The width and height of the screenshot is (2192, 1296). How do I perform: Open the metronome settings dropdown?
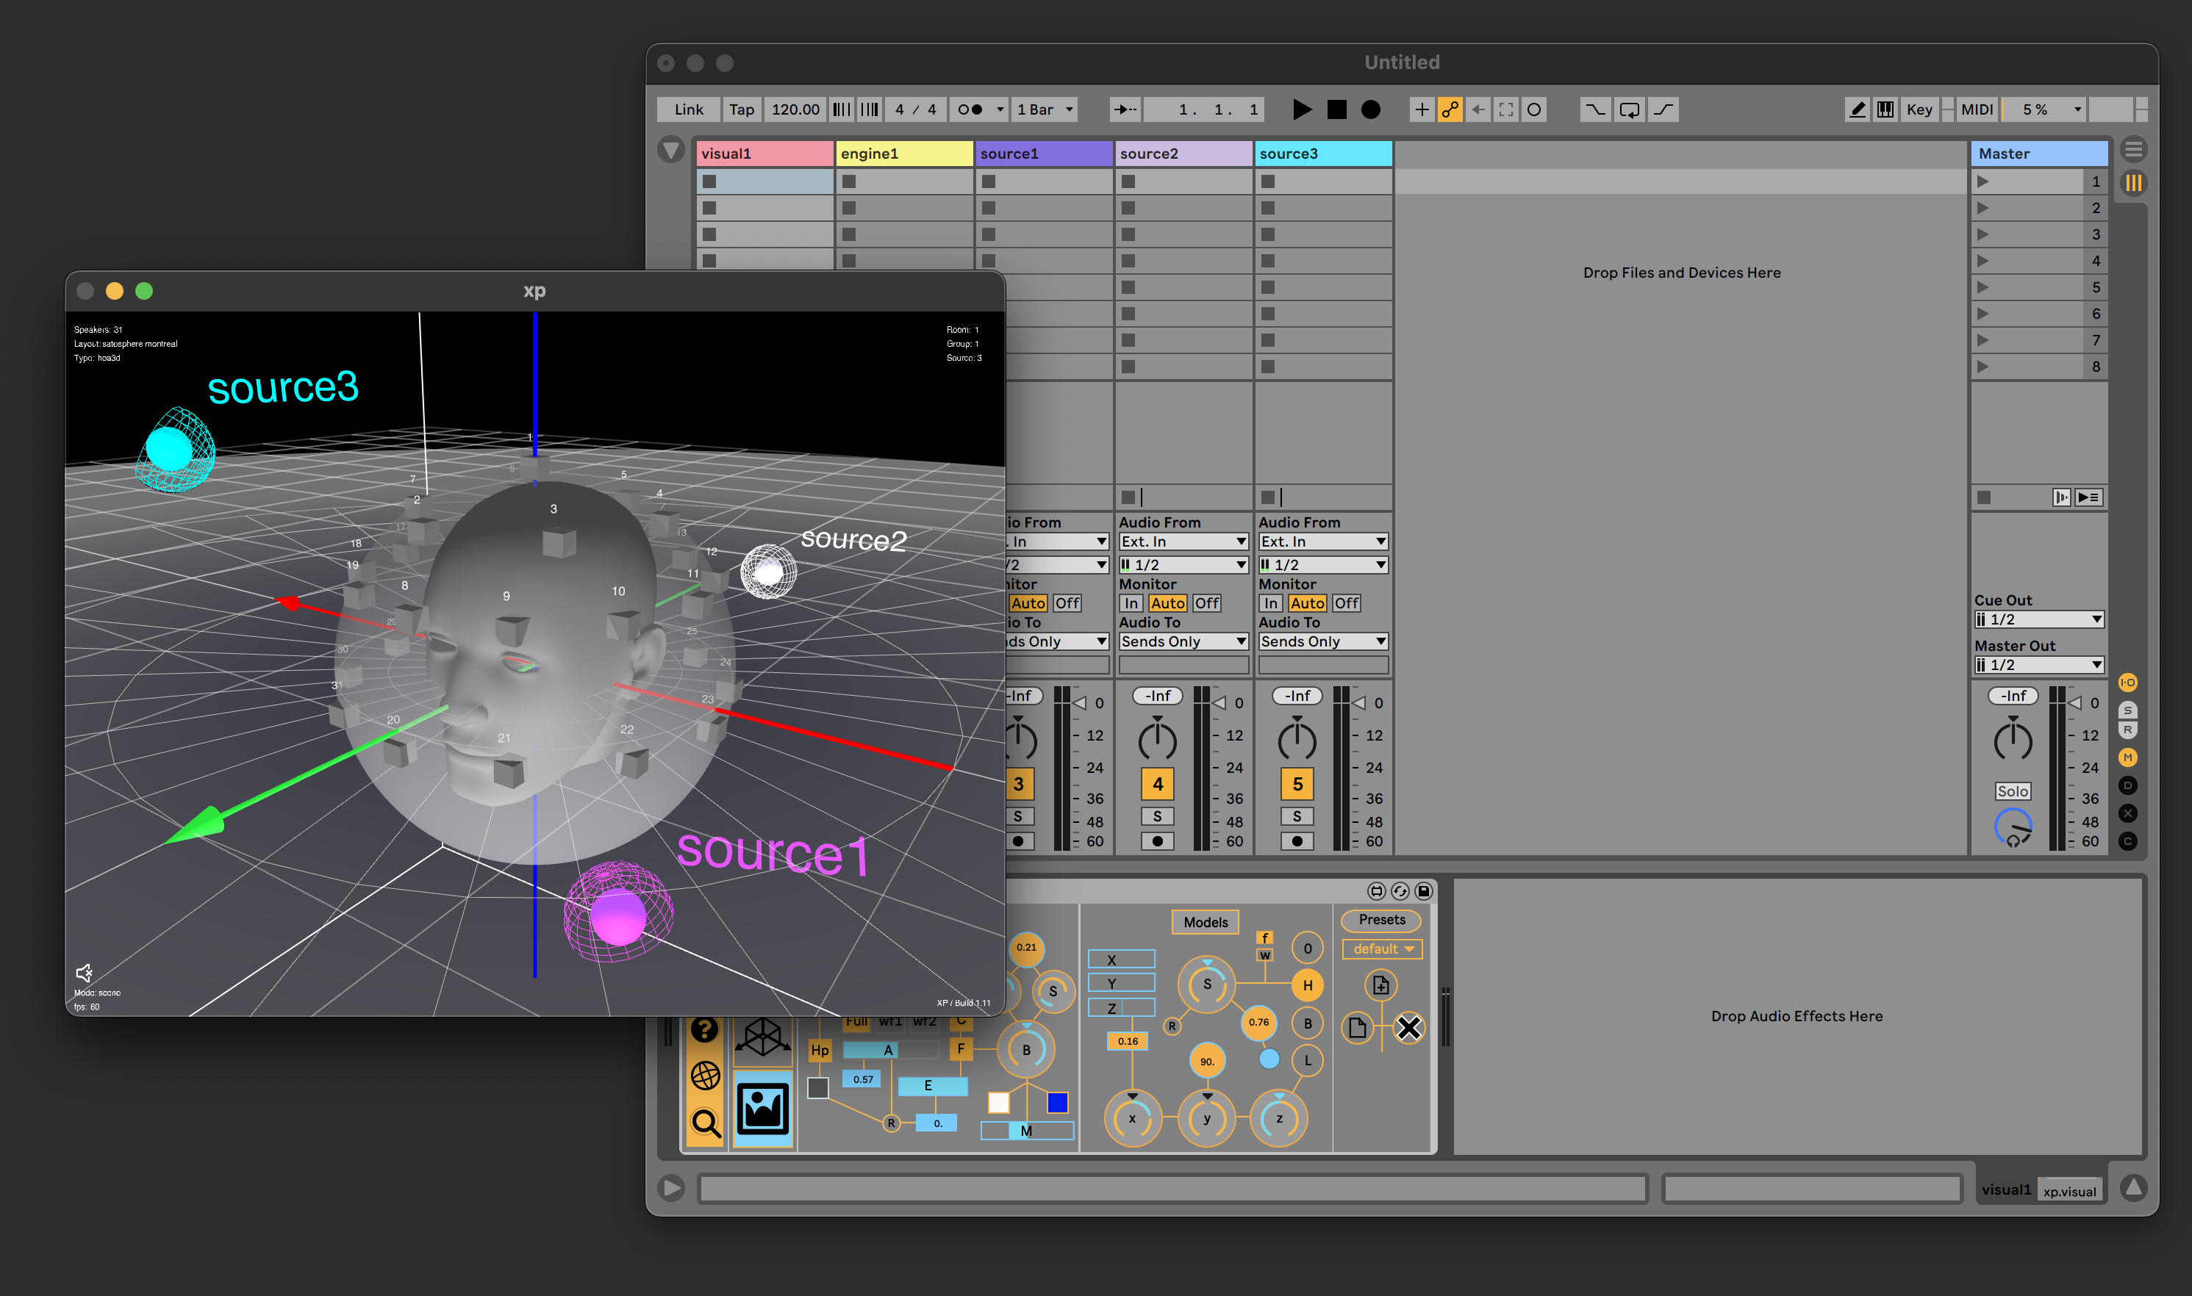coord(1000,109)
